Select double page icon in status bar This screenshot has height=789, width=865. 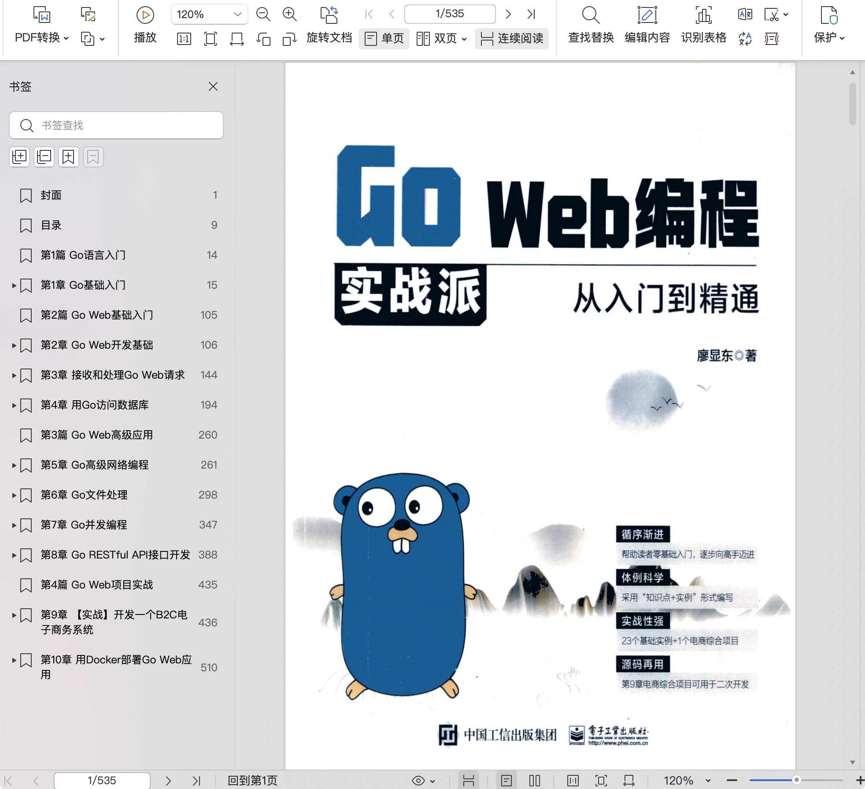point(535,781)
